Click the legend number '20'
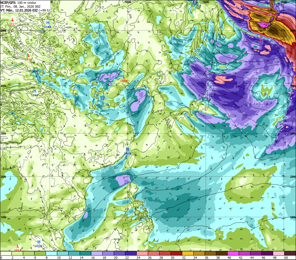 [116, 258]
